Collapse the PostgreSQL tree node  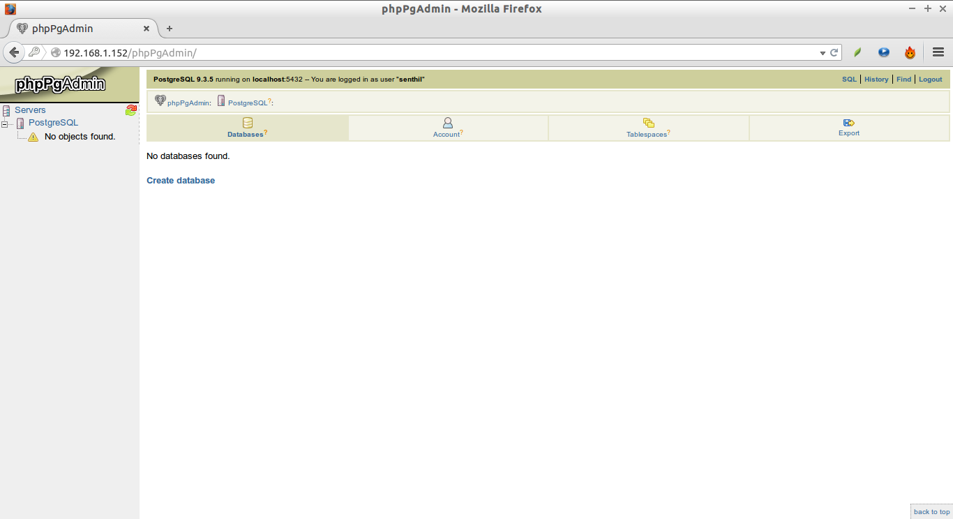pos(4,124)
